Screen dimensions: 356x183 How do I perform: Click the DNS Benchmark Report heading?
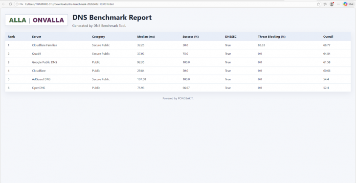[x=112, y=18]
